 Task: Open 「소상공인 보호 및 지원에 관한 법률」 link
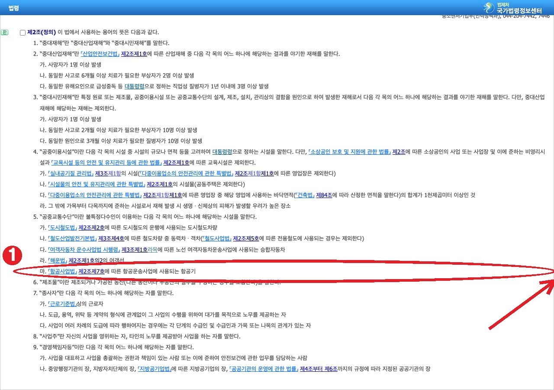(x=349, y=152)
